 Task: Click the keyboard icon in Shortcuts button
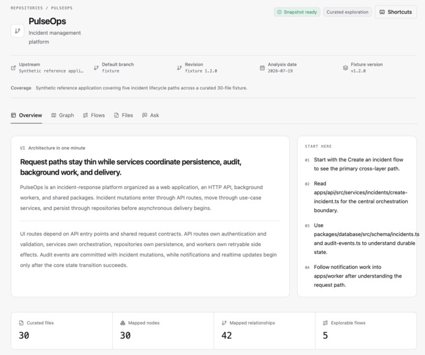point(382,12)
